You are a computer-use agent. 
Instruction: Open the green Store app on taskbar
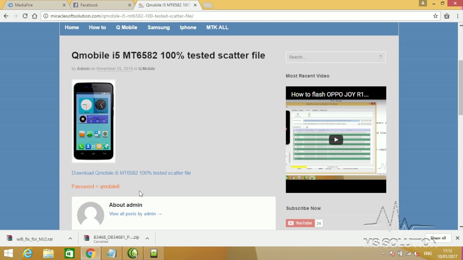coord(69,253)
